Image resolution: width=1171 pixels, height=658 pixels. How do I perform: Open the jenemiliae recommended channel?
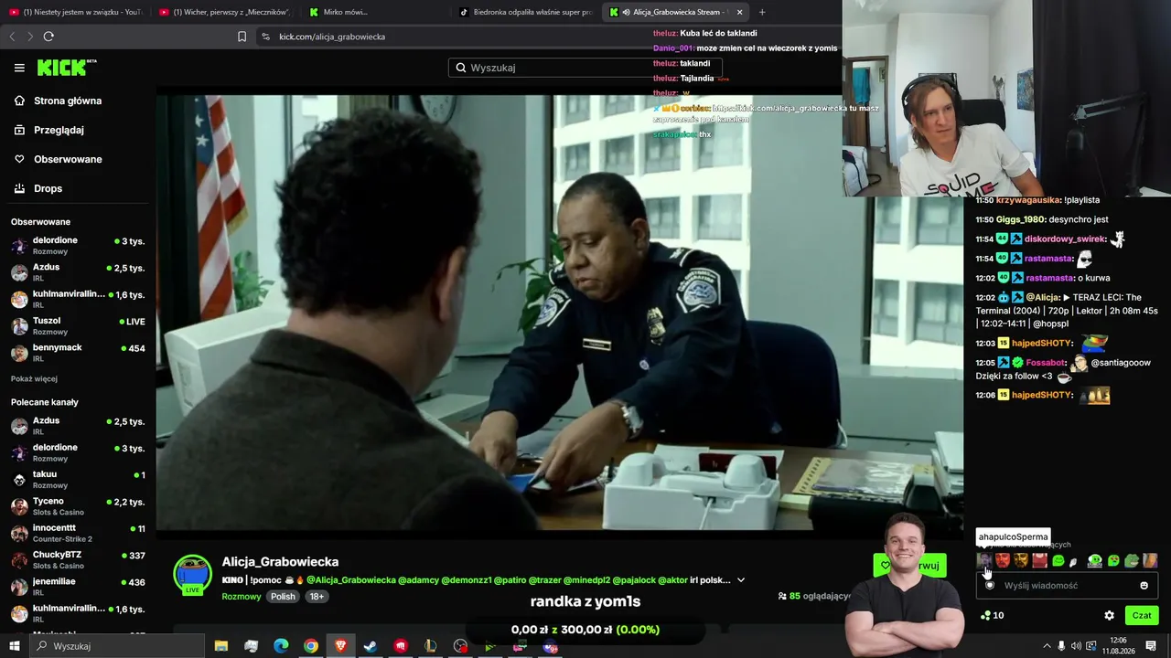78,586
